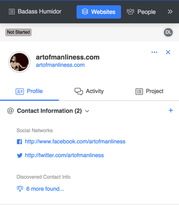Open the Websites tab
Screen dimensions: 179x205
99,12
